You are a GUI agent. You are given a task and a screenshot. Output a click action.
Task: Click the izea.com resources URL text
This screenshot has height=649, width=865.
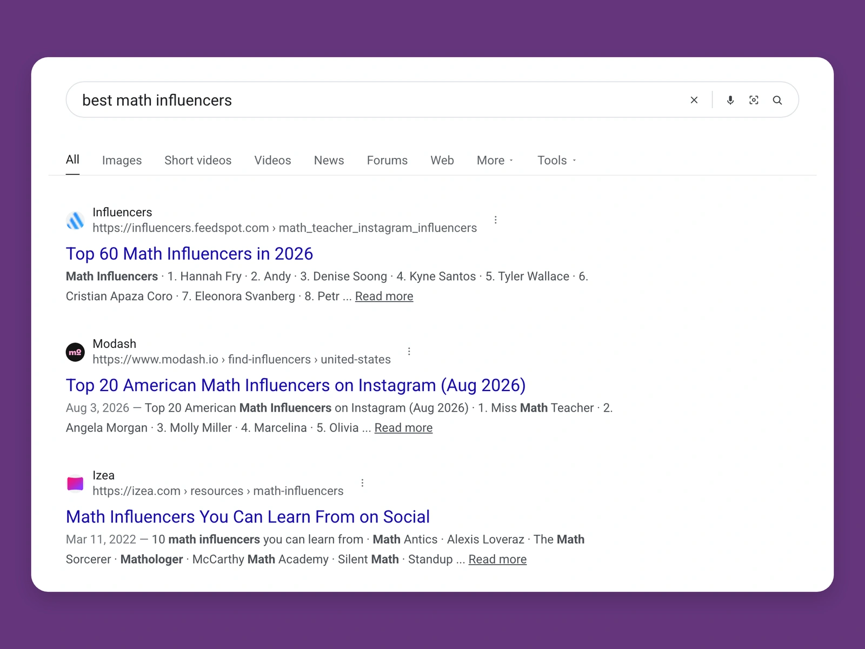point(218,491)
